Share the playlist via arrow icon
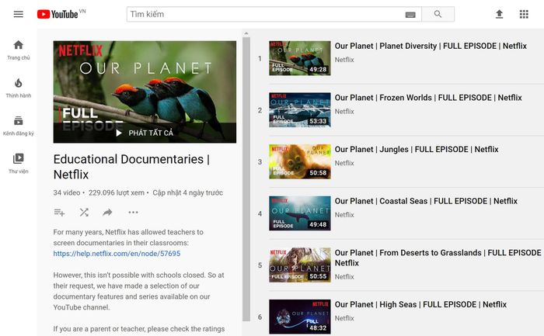 [108, 213]
